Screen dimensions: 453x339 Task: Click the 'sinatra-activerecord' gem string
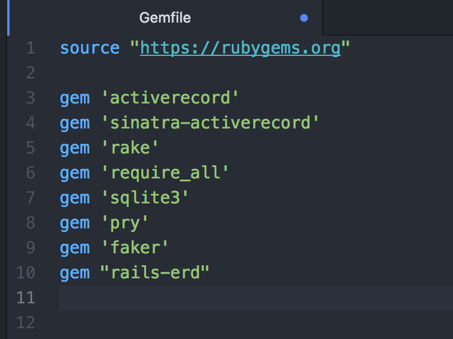[x=210, y=123]
